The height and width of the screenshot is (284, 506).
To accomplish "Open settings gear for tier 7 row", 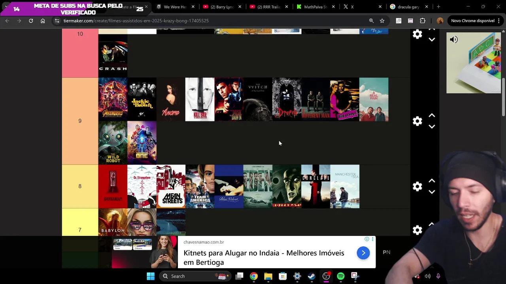I will [x=417, y=230].
